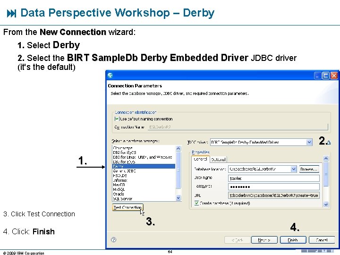Switch to the General properties tab
This screenshot has height=255, width=340.
point(201,159)
